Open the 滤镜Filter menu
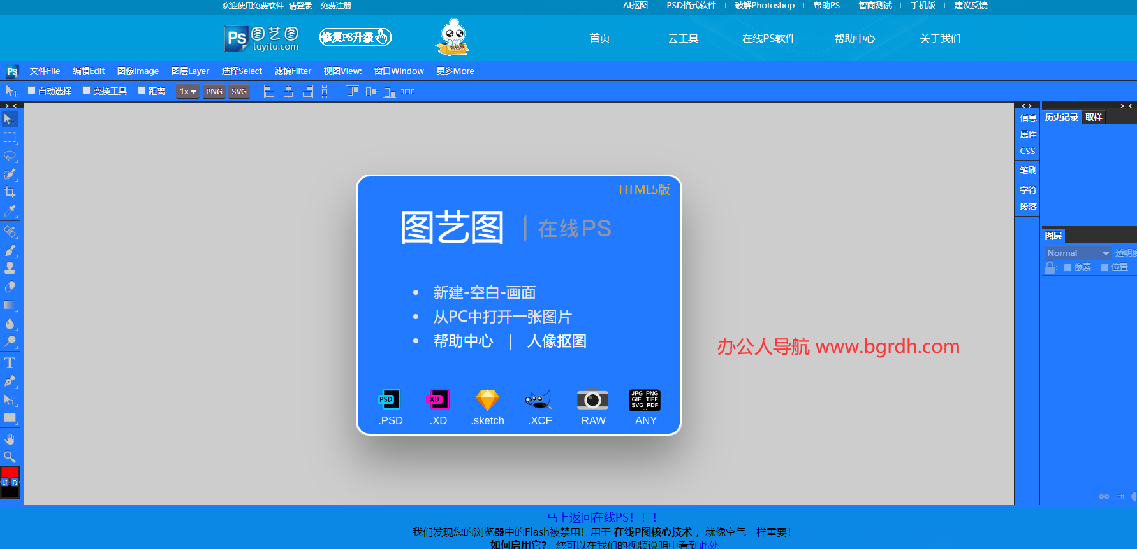 point(293,71)
